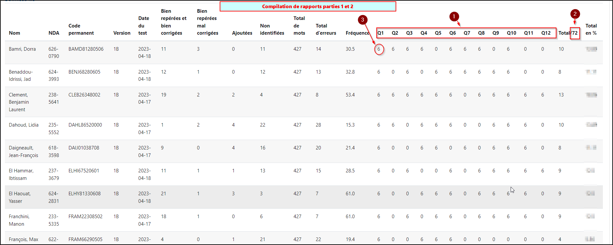Select the Clement, Benjamin Laurent name cell
613x245 pixels.
pos(19,102)
